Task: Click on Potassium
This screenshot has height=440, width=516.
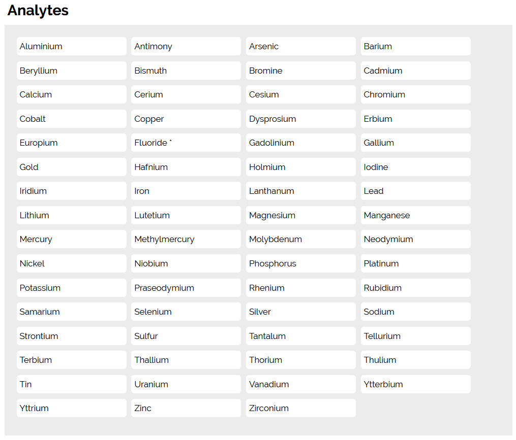Action: click(71, 288)
